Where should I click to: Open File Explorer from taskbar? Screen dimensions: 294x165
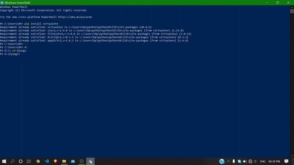(x=64, y=161)
